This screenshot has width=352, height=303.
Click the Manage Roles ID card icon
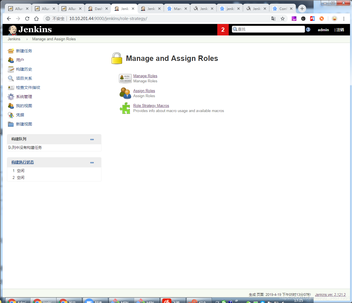(125, 78)
